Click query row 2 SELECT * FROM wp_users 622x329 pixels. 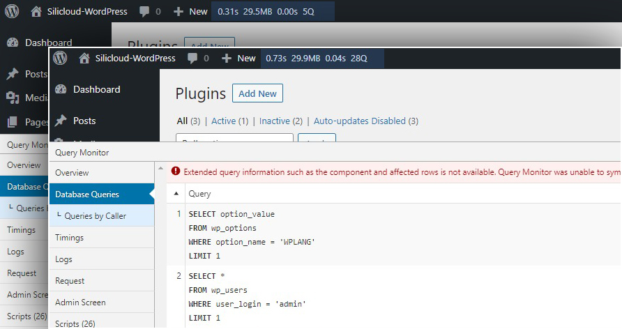click(393, 298)
